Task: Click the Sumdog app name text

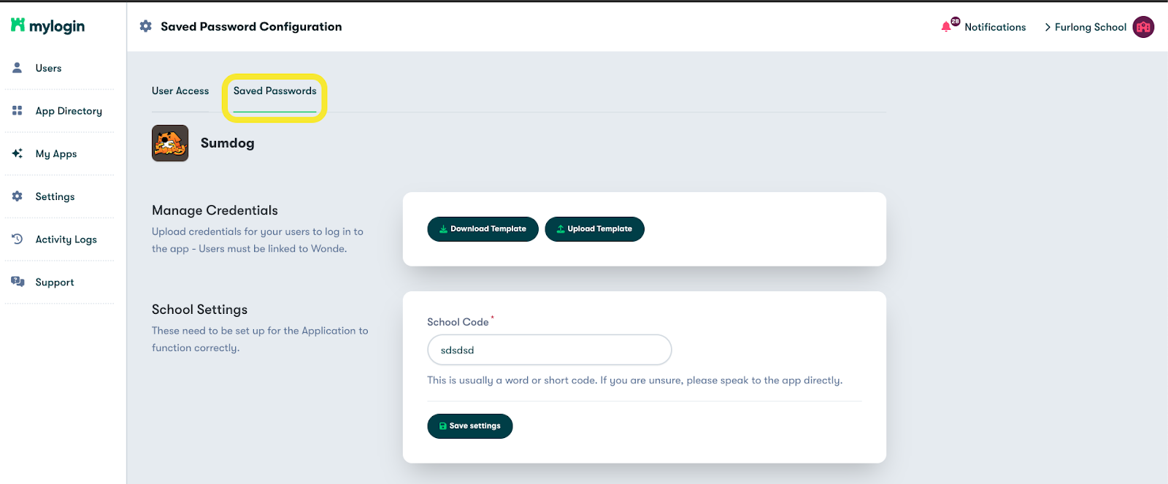Action: (228, 143)
